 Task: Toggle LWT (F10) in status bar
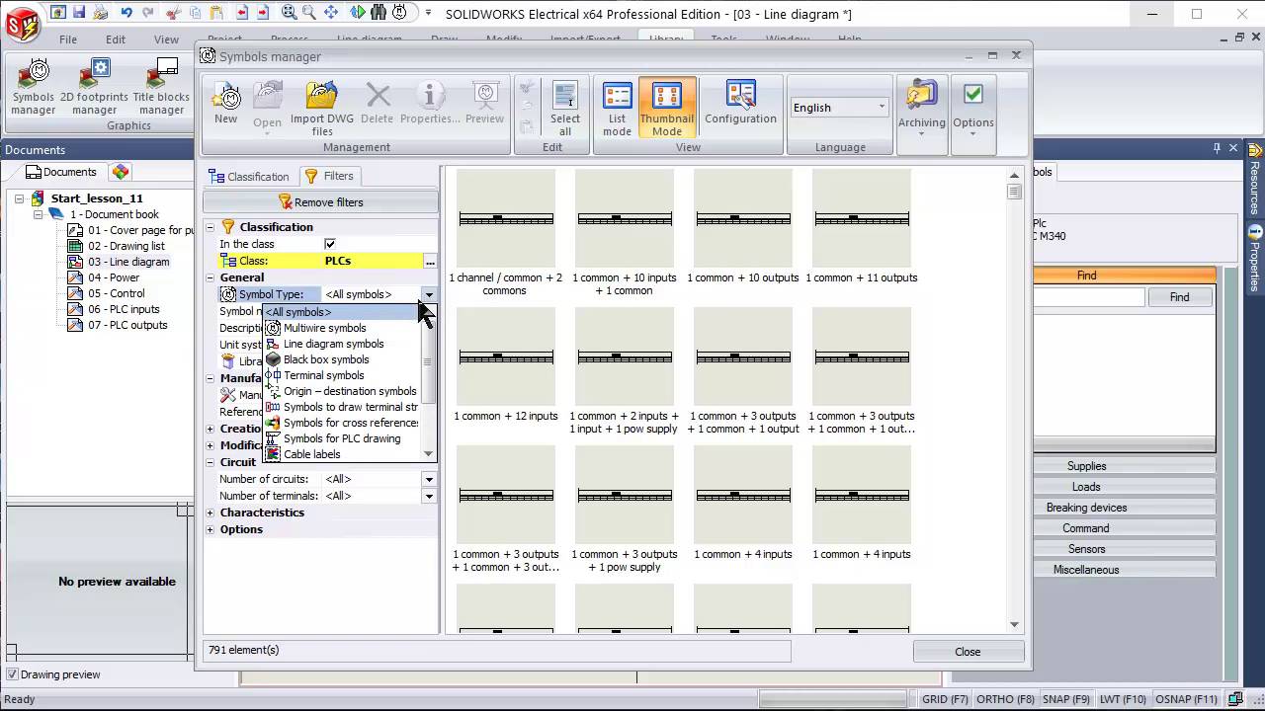1123,699
